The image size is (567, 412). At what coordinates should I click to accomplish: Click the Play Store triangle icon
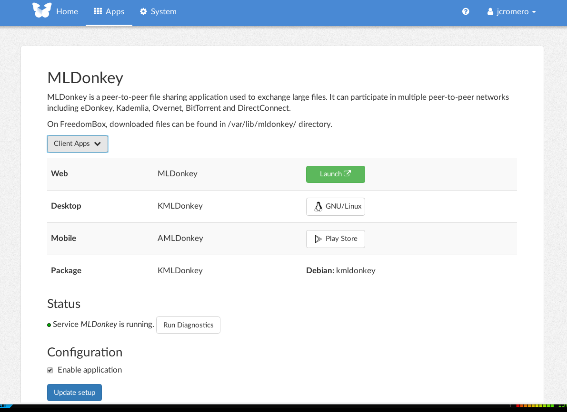318,239
